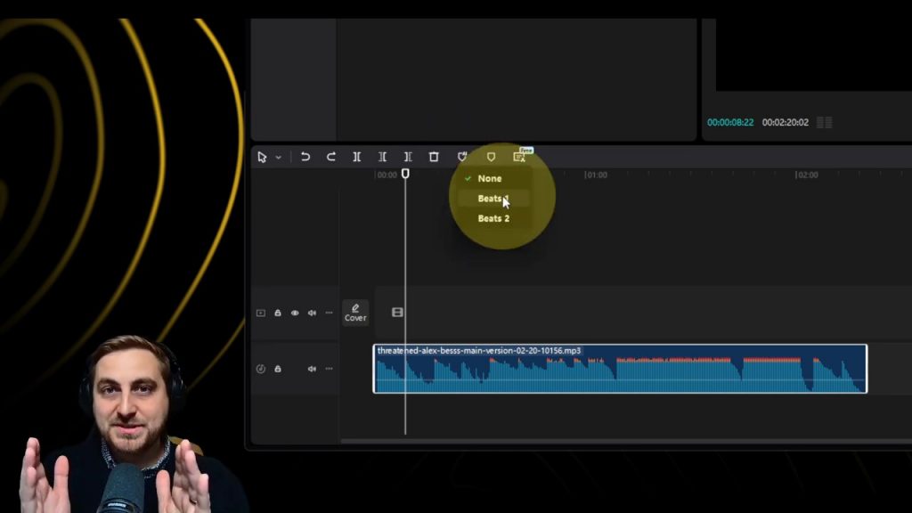
Task: Lock the main video track
Action: 278,313
